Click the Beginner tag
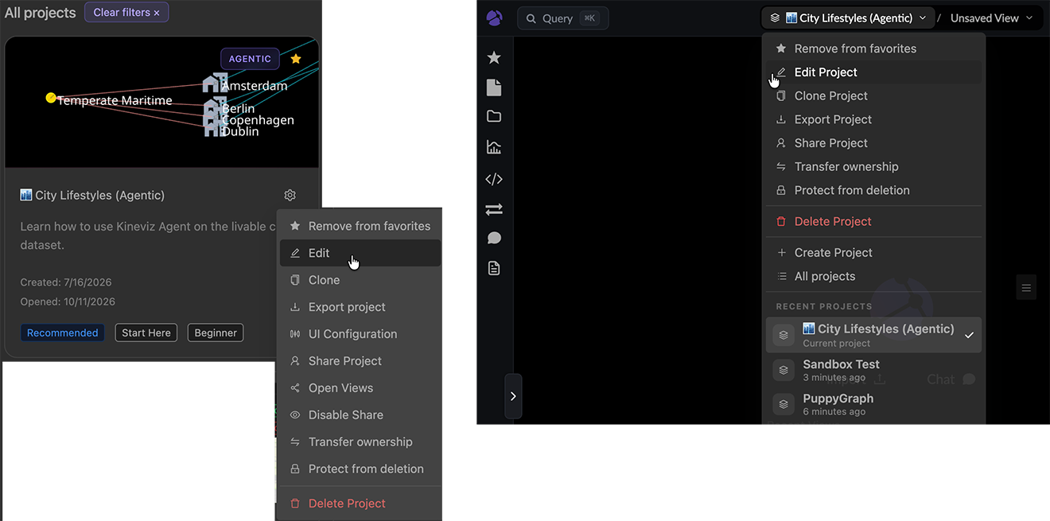Screen dimensions: 1050x521 coord(216,332)
